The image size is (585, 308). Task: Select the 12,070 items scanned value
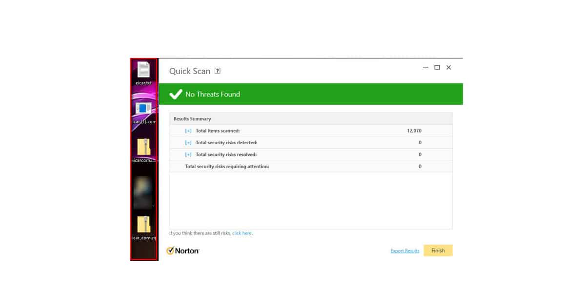click(414, 131)
